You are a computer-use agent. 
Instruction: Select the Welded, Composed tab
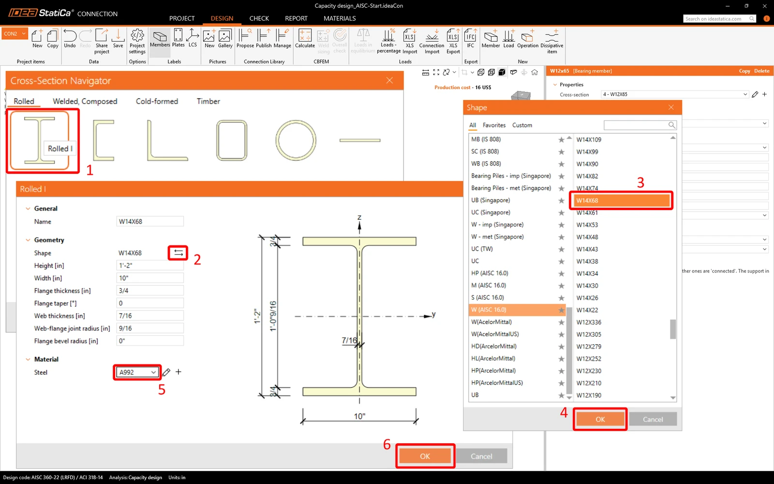click(85, 101)
